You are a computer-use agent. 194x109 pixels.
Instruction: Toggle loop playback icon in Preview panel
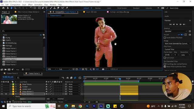190,35
